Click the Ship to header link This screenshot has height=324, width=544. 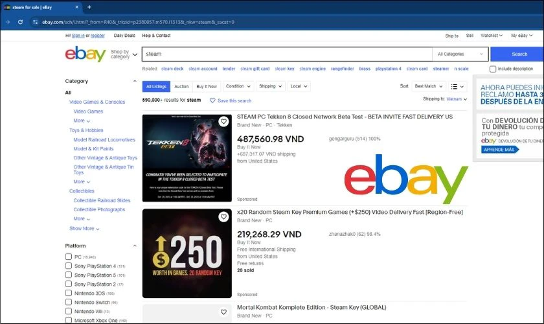452,36
